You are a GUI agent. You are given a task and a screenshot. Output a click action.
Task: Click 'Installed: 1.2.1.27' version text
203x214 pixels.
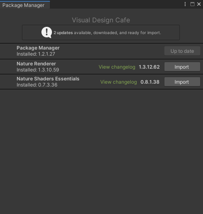tap(36, 54)
